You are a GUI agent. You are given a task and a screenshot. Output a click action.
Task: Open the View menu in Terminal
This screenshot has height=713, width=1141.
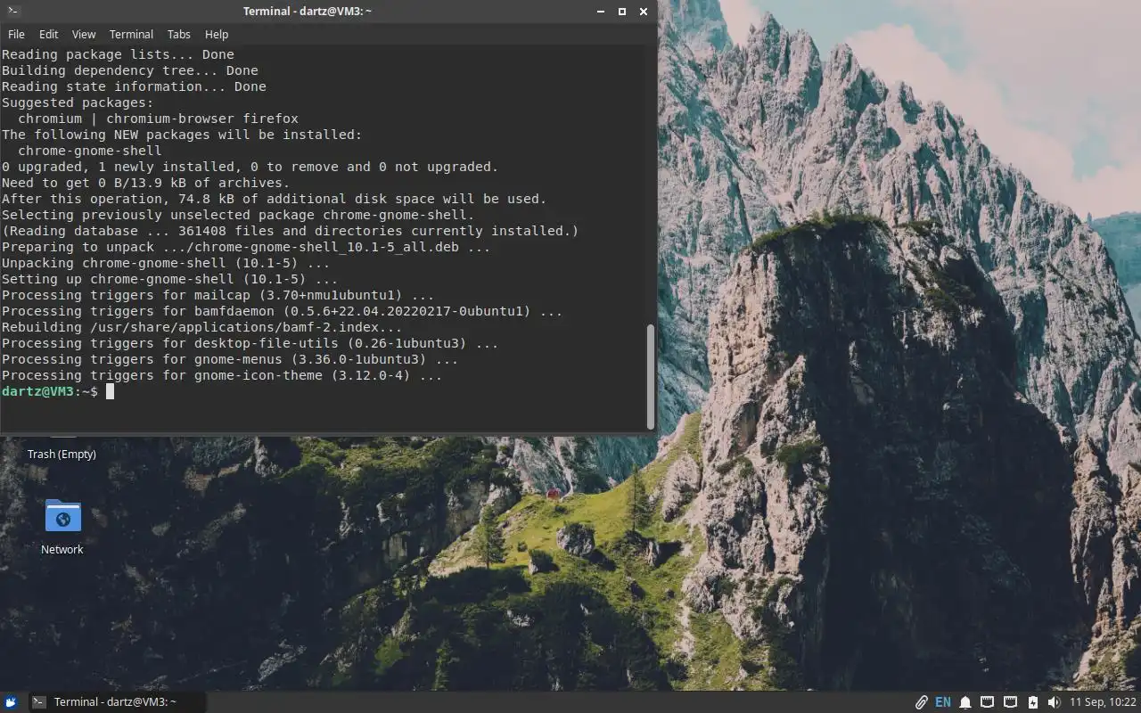pos(84,34)
